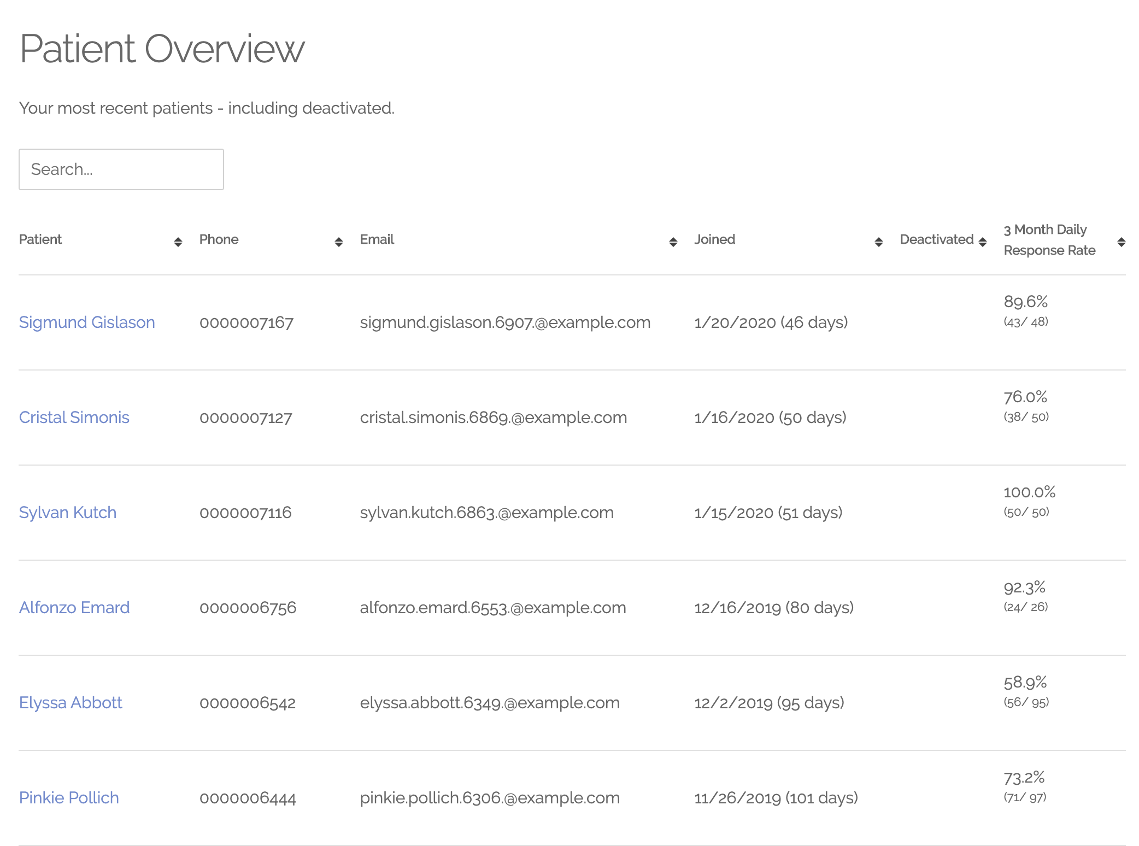This screenshot has width=1139, height=846.
Task: Select phone number 0000007167
Action: click(246, 323)
